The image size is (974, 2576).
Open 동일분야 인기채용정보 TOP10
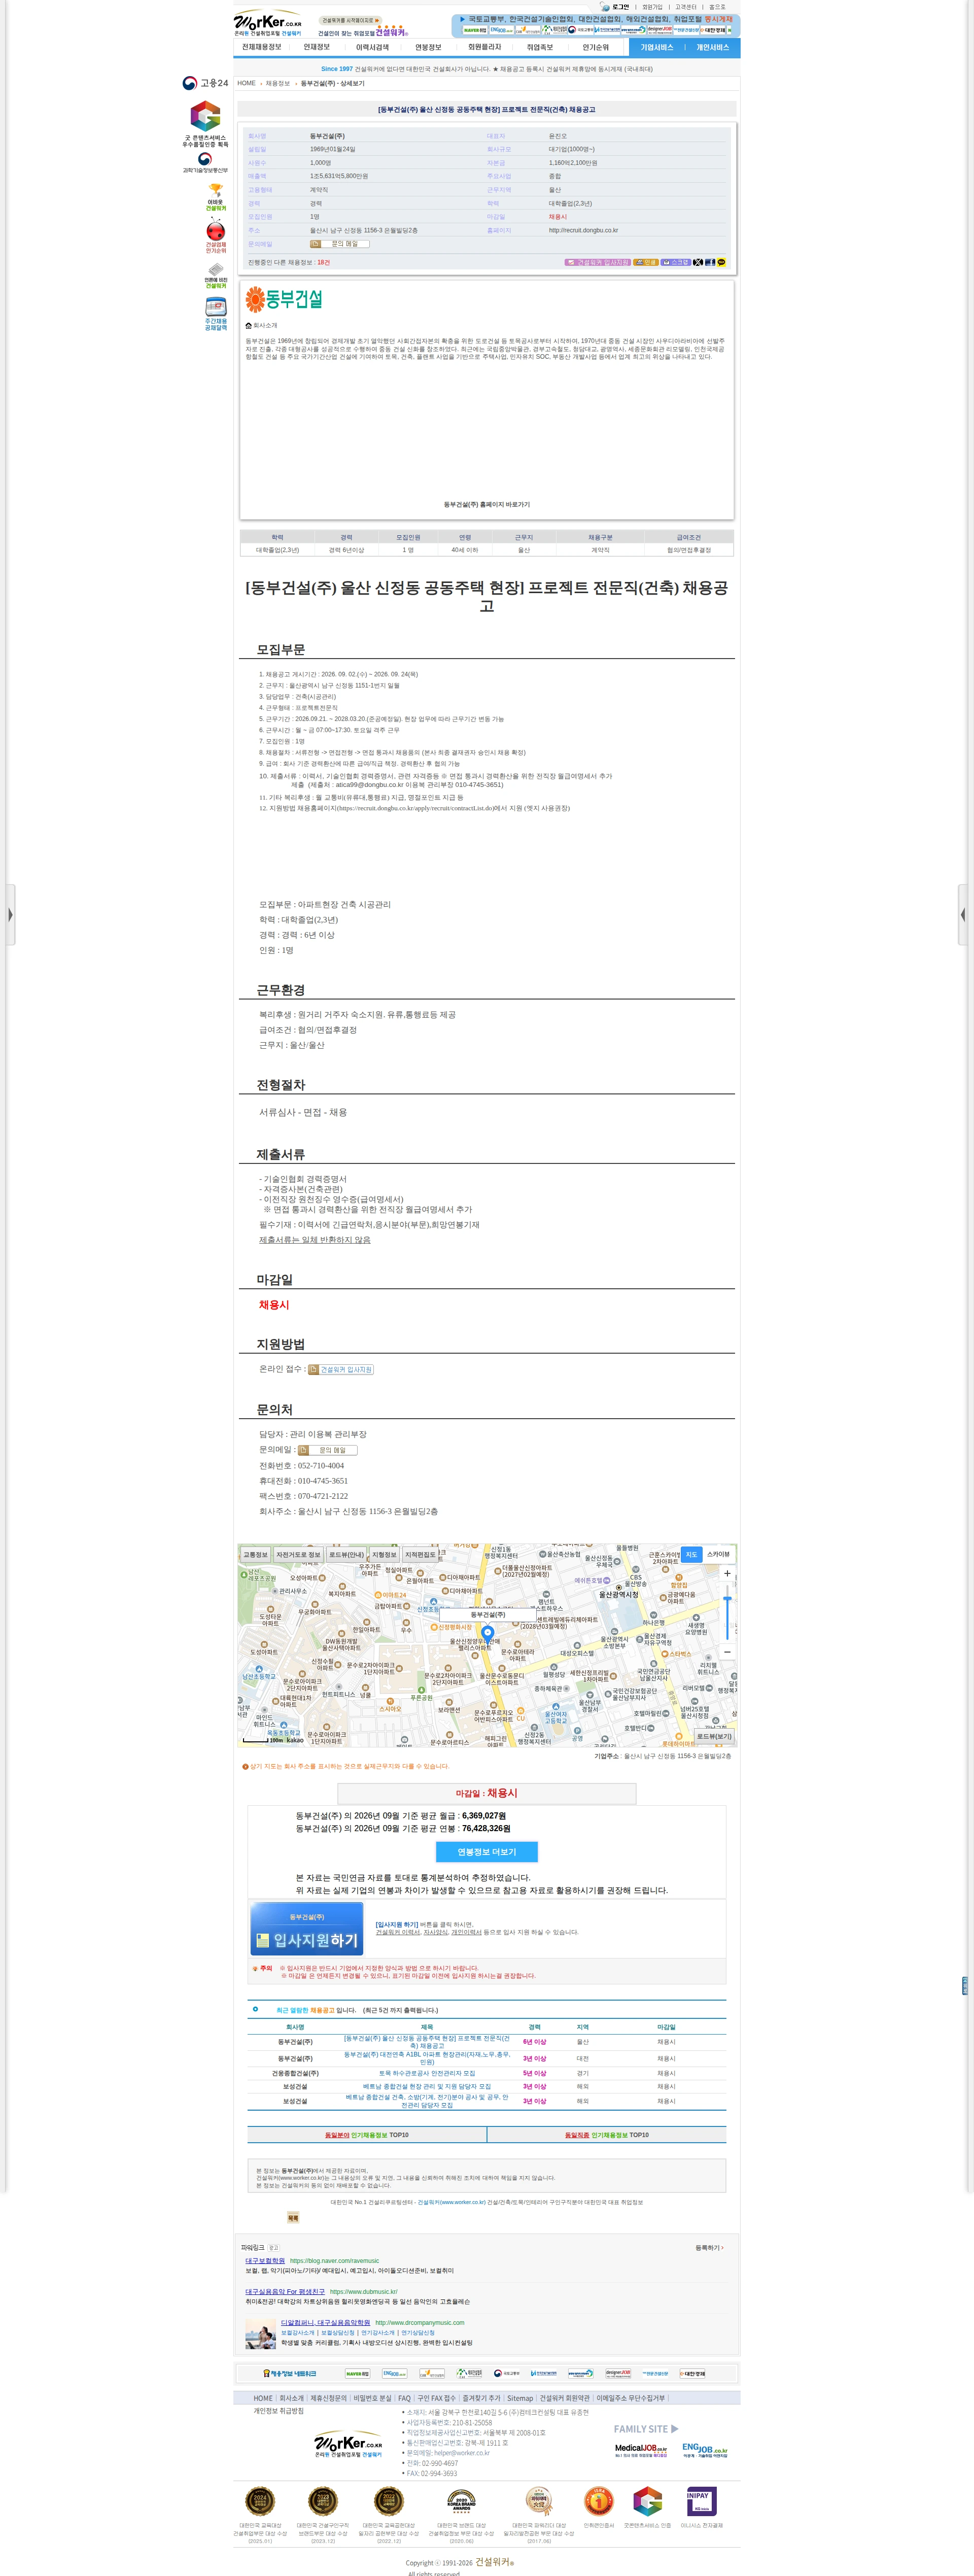367,2135
